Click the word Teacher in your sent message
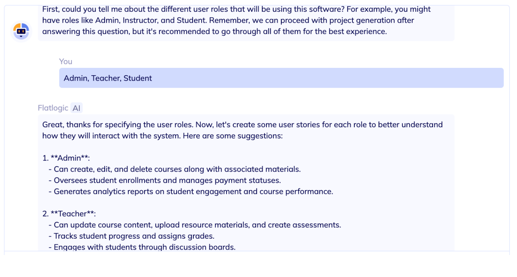 (x=106, y=78)
